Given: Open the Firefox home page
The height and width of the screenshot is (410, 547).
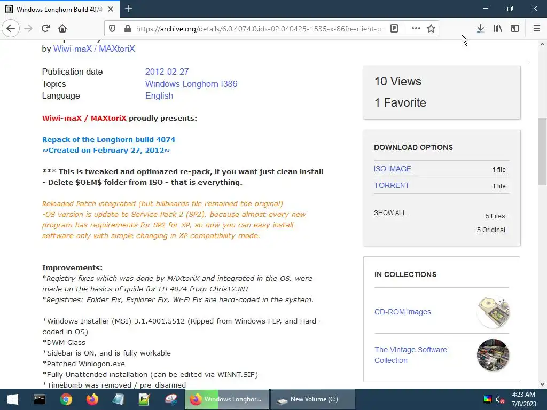Looking at the screenshot, I should point(62,28).
